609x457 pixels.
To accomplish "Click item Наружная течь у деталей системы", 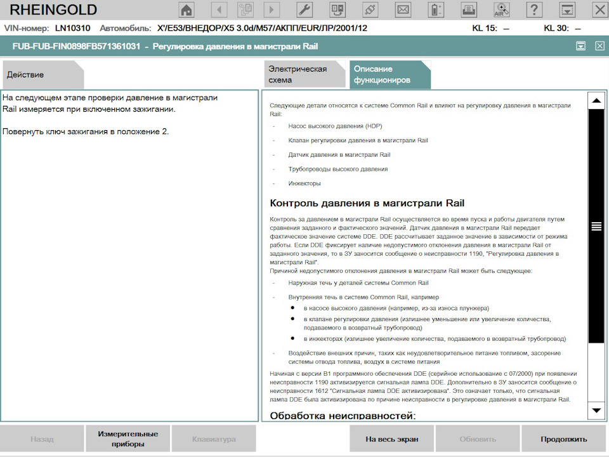I will [358, 283].
